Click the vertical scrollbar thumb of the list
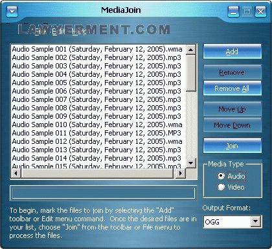This screenshot has height=249, width=272. pyautogui.click(x=190, y=73)
